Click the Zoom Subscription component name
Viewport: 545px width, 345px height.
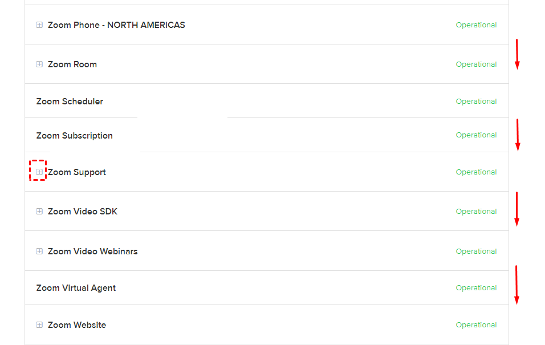74,136
